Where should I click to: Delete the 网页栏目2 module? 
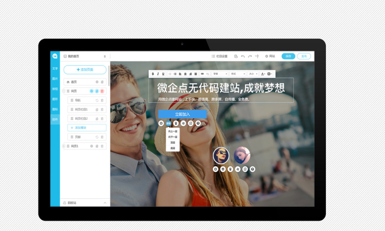(102, 119)
